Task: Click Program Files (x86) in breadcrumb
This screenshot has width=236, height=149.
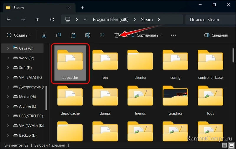Action: [x=110, y=20]
